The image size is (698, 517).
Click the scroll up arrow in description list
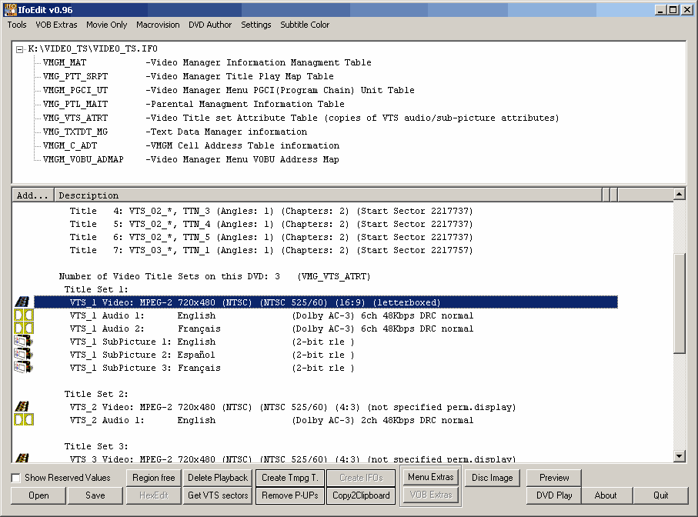(x=679, y=194)
